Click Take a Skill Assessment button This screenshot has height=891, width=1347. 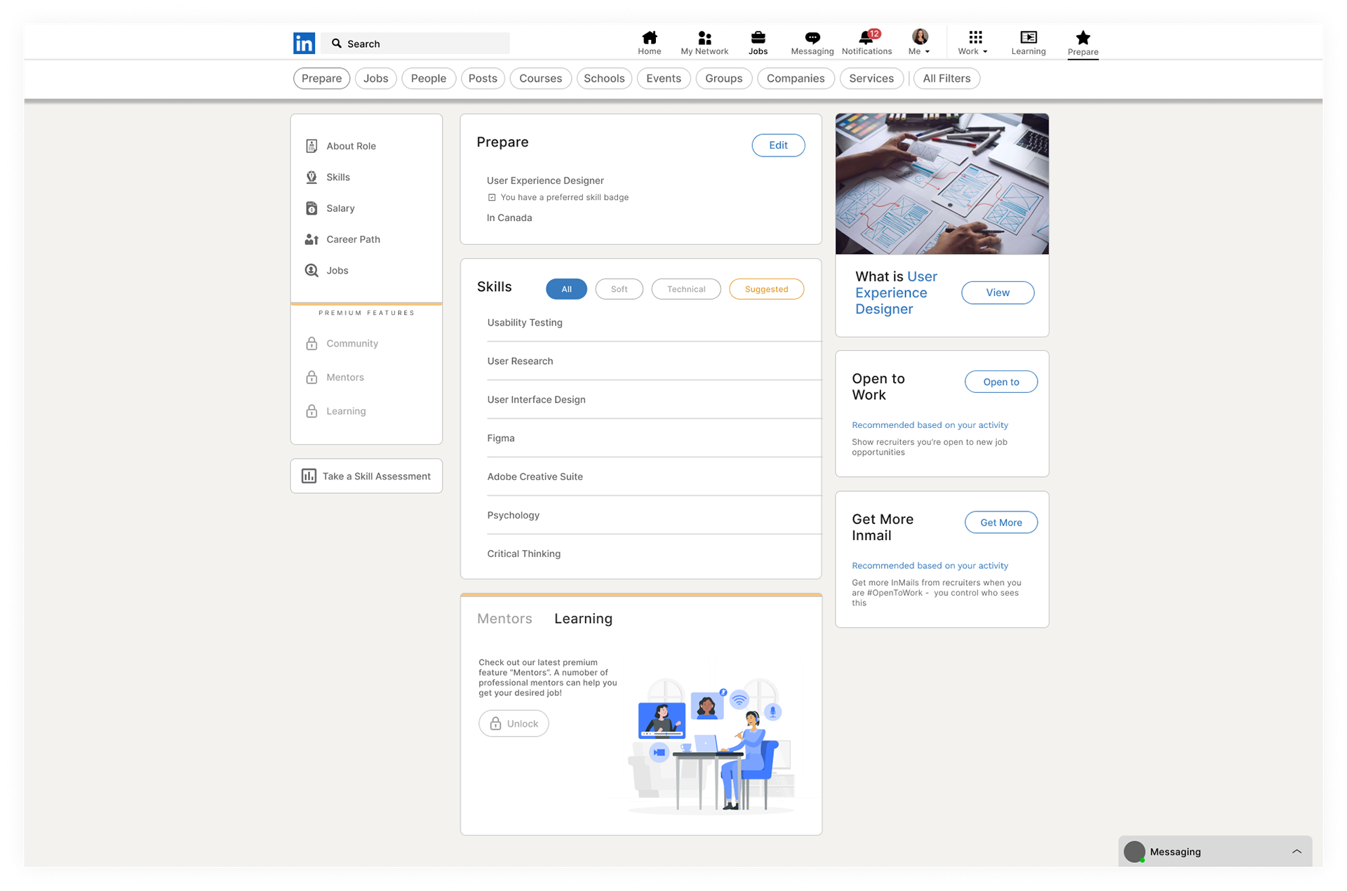[366, 476]
